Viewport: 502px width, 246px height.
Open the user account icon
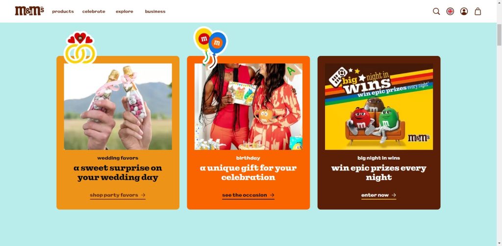[464, 12]
